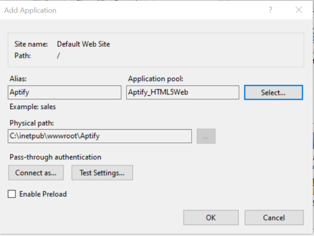The image size is (314, 236).
Task: Click the 'Path:' label in site info
Action: point(23,56)
